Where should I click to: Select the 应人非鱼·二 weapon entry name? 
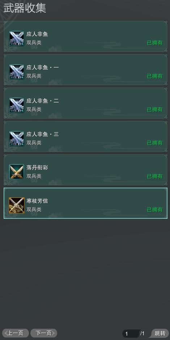(43, 101)
